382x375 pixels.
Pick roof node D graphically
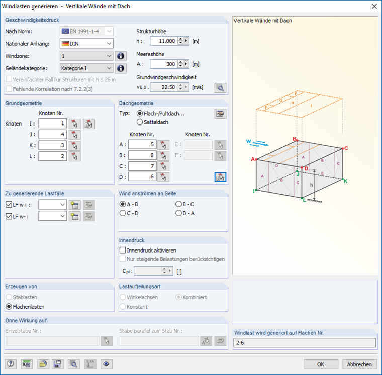(x=163, y=177)
